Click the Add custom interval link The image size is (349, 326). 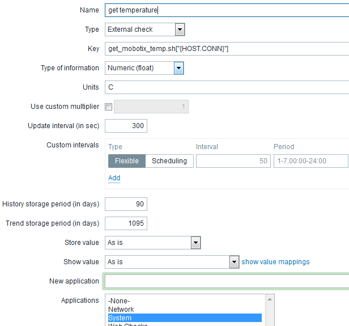click(x=114, y=178)
